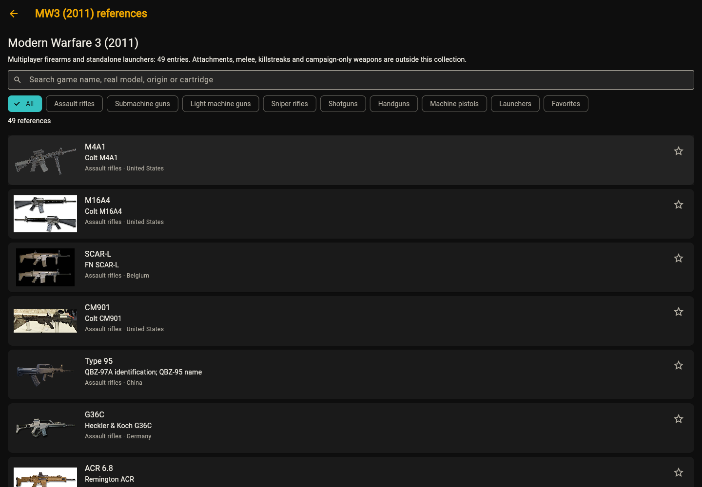Viewport: 702px width, 487px height.
Task: Favorite the ACR 6.8 entry
Action: pyautogui.click(x=679, y=472)
